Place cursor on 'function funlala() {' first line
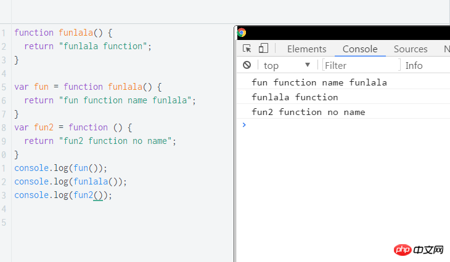Screen dimensions: 450x262 (x=63, y=33)
